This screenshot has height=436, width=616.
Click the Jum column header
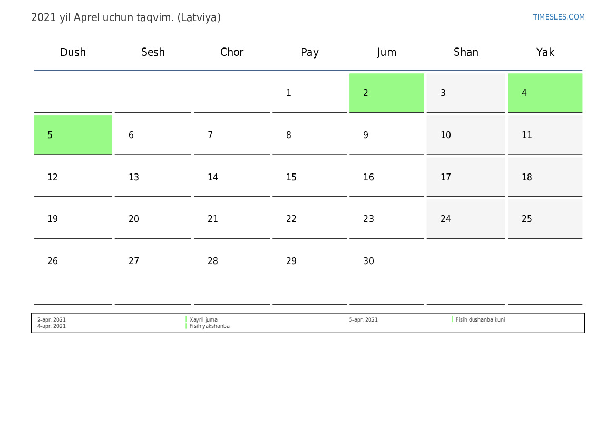click(386, 52)
